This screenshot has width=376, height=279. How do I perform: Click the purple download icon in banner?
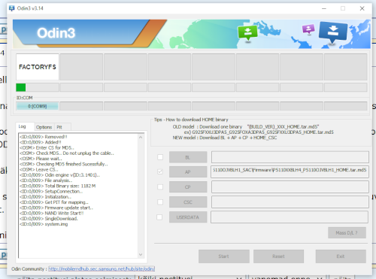tap(308, 29)
